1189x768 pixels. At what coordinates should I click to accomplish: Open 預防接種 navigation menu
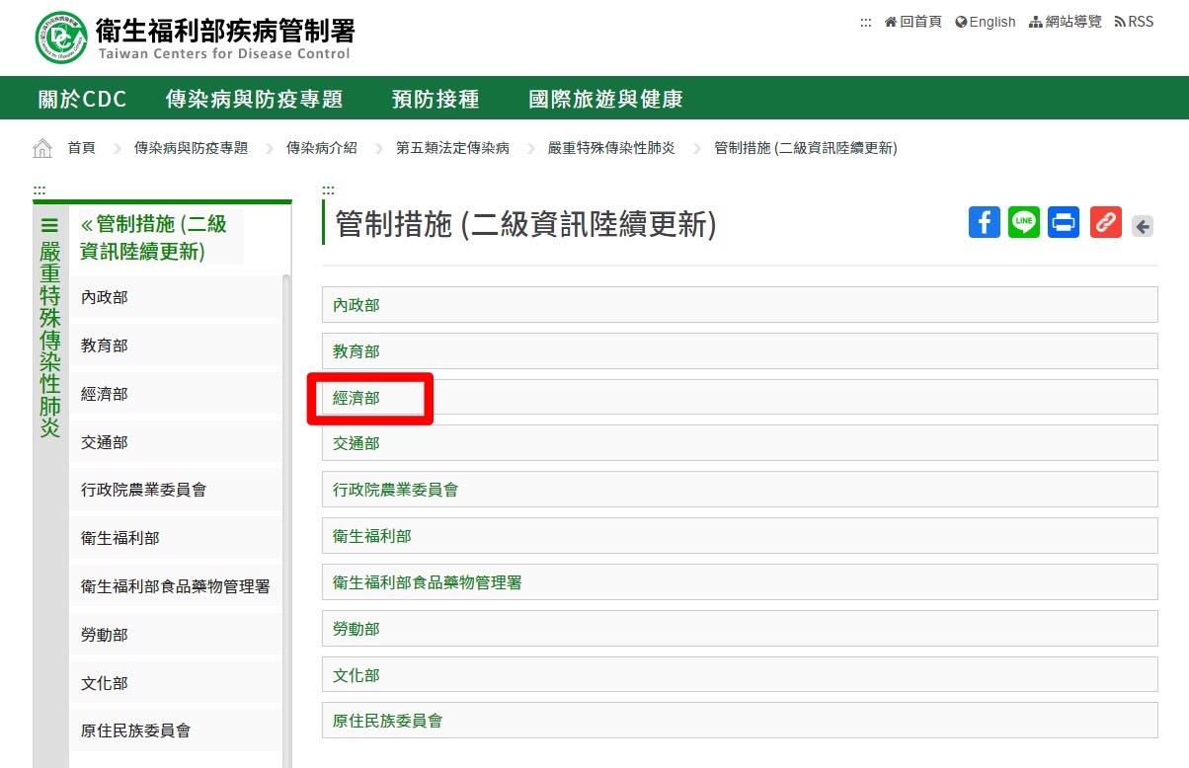click(436, 99)
